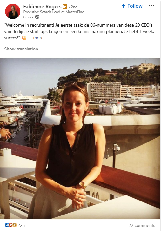
Task: Click the plus icon beside Follow
Action: tap(124, 6)
